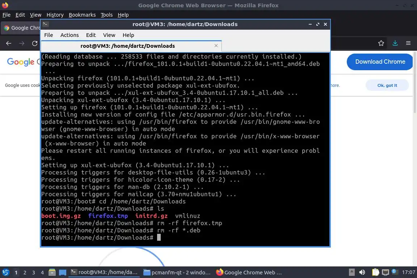Open the terminal File menu
Image resolution: width=417 pixels, height=278 pixels.
(x=49, y=35)
